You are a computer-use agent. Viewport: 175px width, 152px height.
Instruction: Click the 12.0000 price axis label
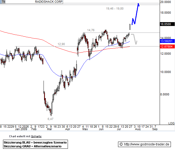(165, 54)
